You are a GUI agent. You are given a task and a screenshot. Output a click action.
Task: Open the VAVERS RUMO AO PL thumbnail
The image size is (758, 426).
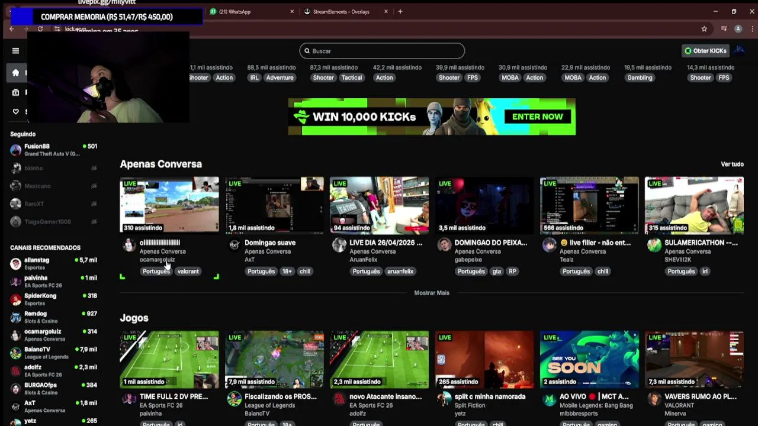click(694, 360)
